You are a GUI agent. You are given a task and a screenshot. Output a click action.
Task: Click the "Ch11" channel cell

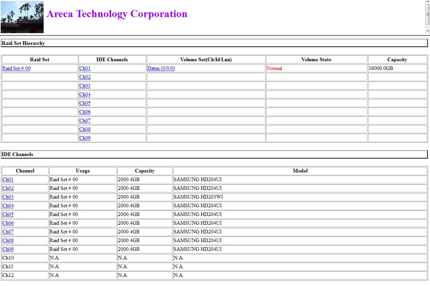(25, 267)
